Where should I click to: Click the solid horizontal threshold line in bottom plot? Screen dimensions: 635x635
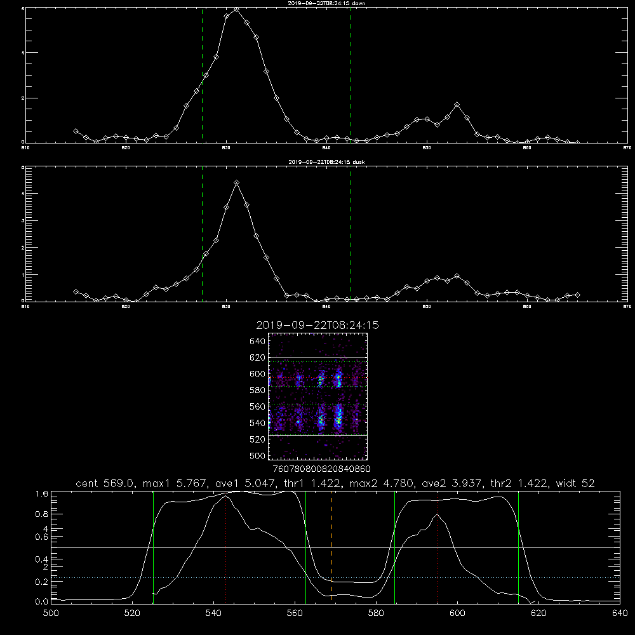(335, 547)
